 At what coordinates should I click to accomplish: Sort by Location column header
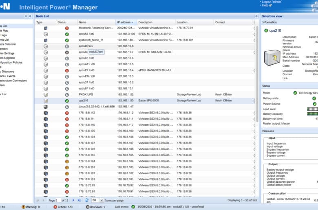point(194,22)
